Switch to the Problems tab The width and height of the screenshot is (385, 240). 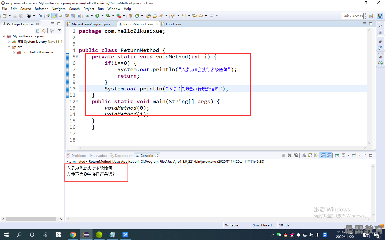pos(77,155)
